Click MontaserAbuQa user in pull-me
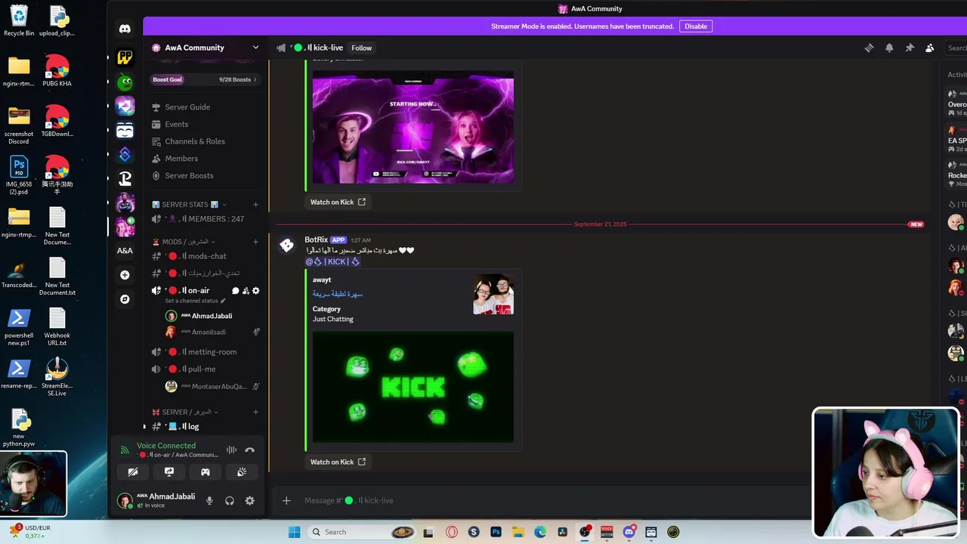 pyautogui.click(x=212, y=387)
